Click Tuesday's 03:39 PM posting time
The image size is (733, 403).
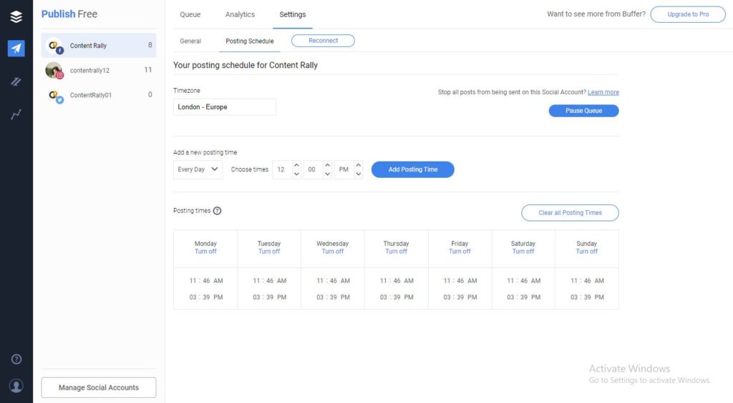[269, 297]
